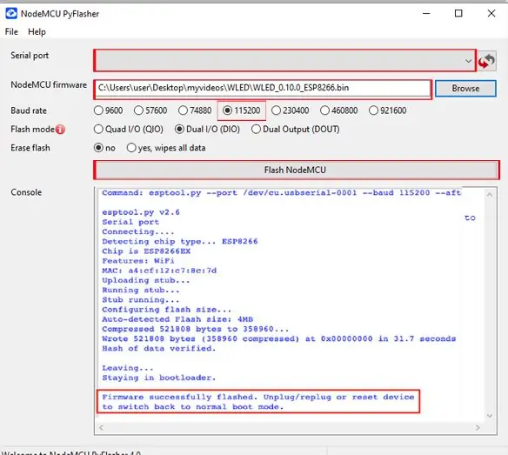The height and width of the screenshot is (455, 508).
Task: Set Erase flash to yes, wipes all data
Action: tap(166, 148)
